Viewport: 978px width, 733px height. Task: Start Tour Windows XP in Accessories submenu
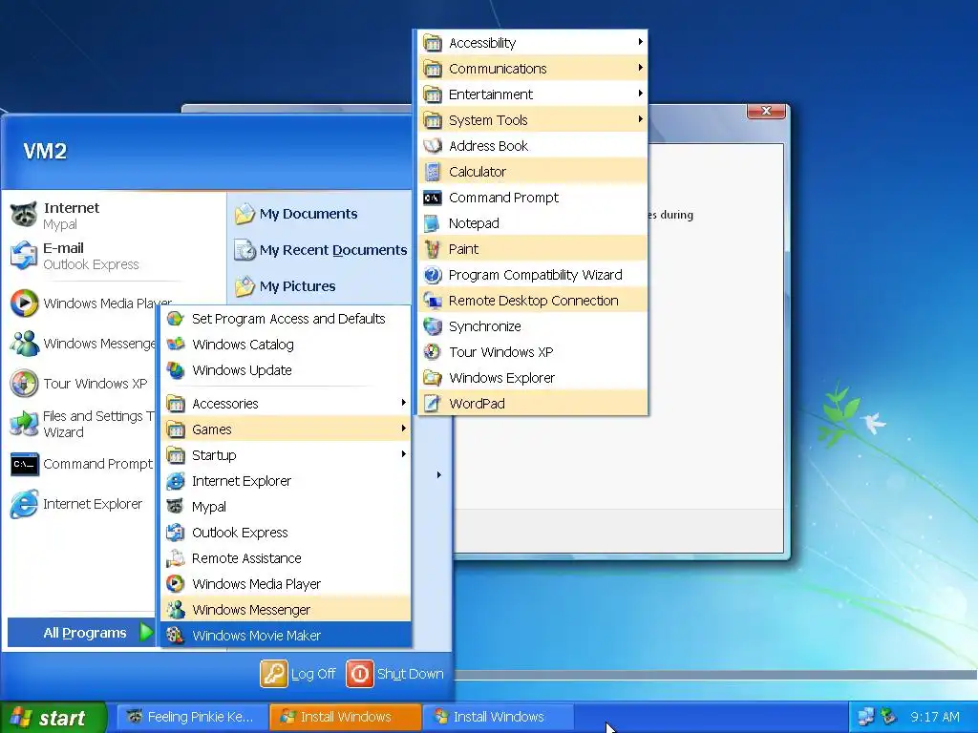[533, 352]
